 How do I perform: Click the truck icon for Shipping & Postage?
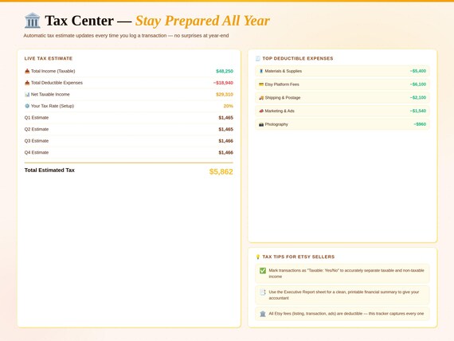[x=261, y=98]
